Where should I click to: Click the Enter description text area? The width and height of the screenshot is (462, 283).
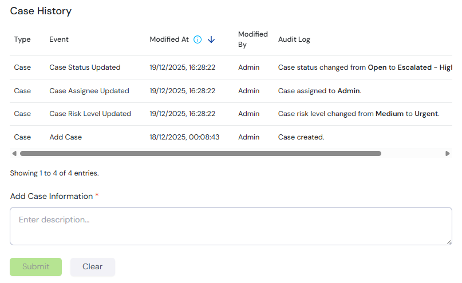[x=231, y=226]
